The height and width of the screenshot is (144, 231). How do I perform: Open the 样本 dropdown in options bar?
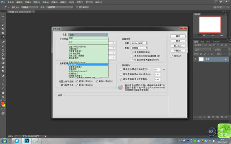point(60,7)
